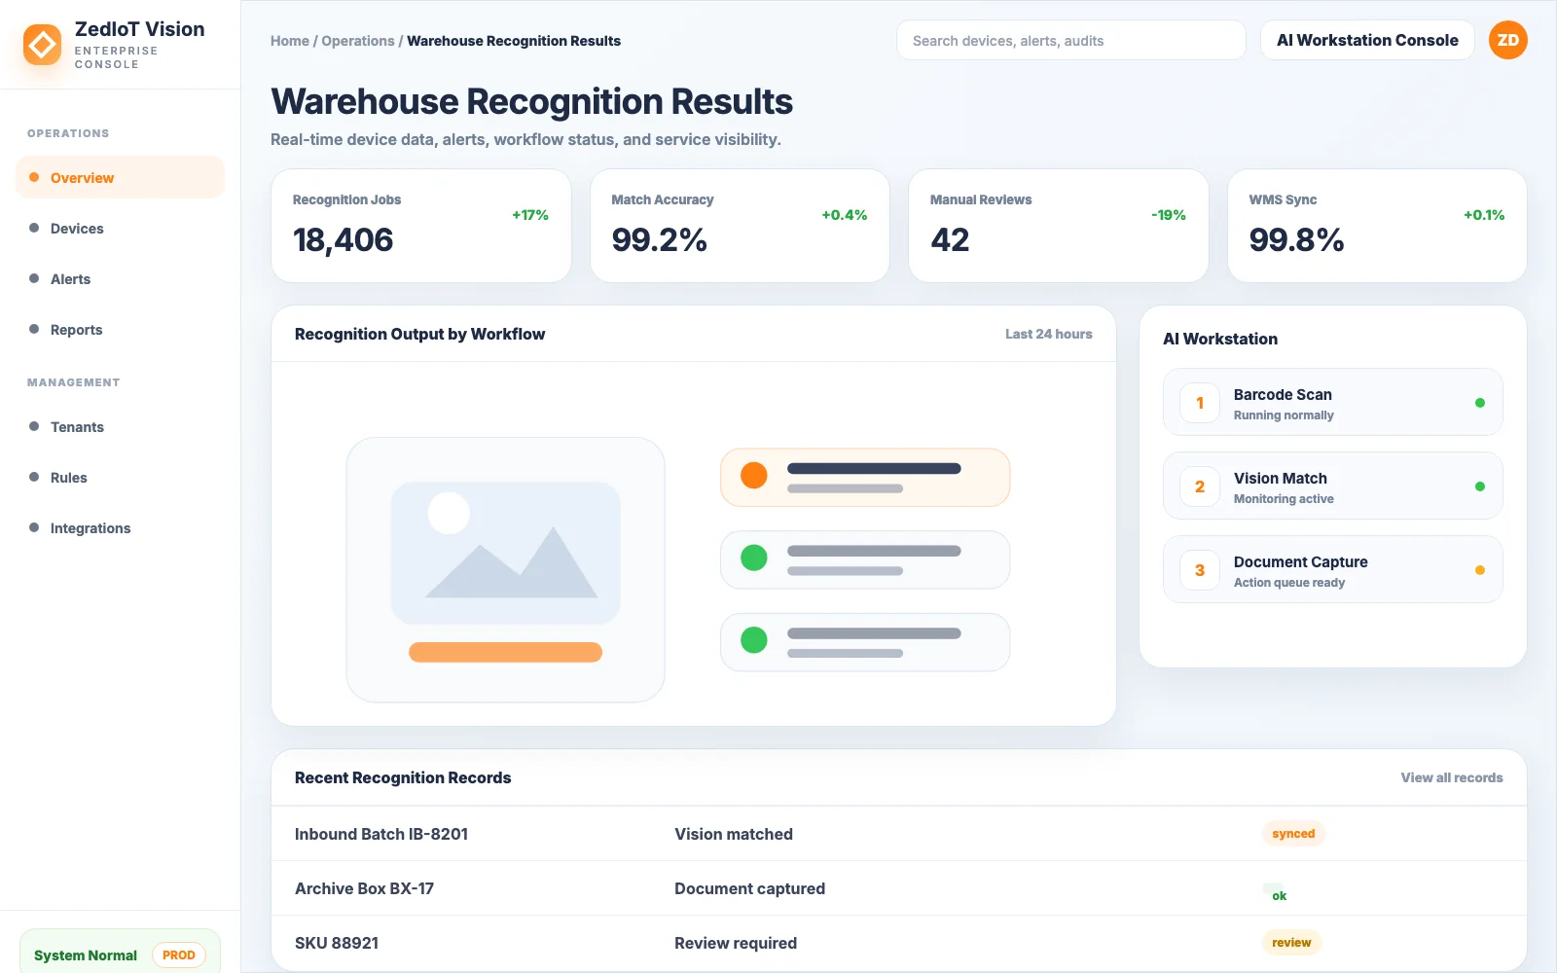
Task: Click the green status dot on Vision Match
Action: pyautogui.click(x=1479, y=486)
